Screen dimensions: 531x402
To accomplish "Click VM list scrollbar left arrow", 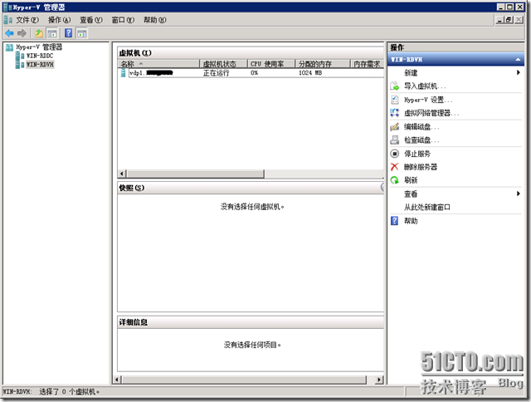I will pos(122,174).
